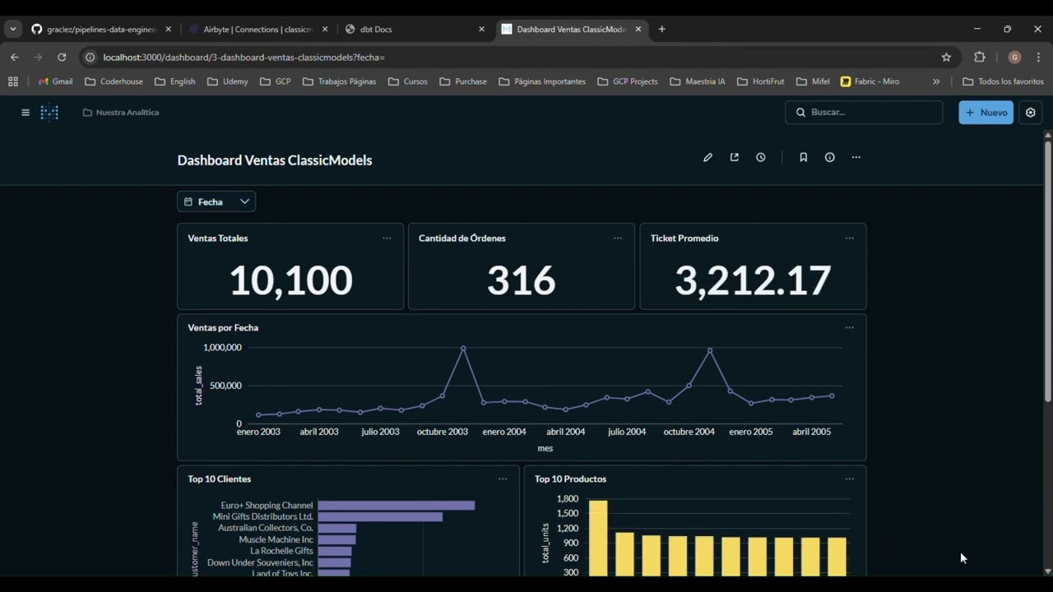
Task: Open the Chrome profile avatar
Action: click(x=1014, y=57)
